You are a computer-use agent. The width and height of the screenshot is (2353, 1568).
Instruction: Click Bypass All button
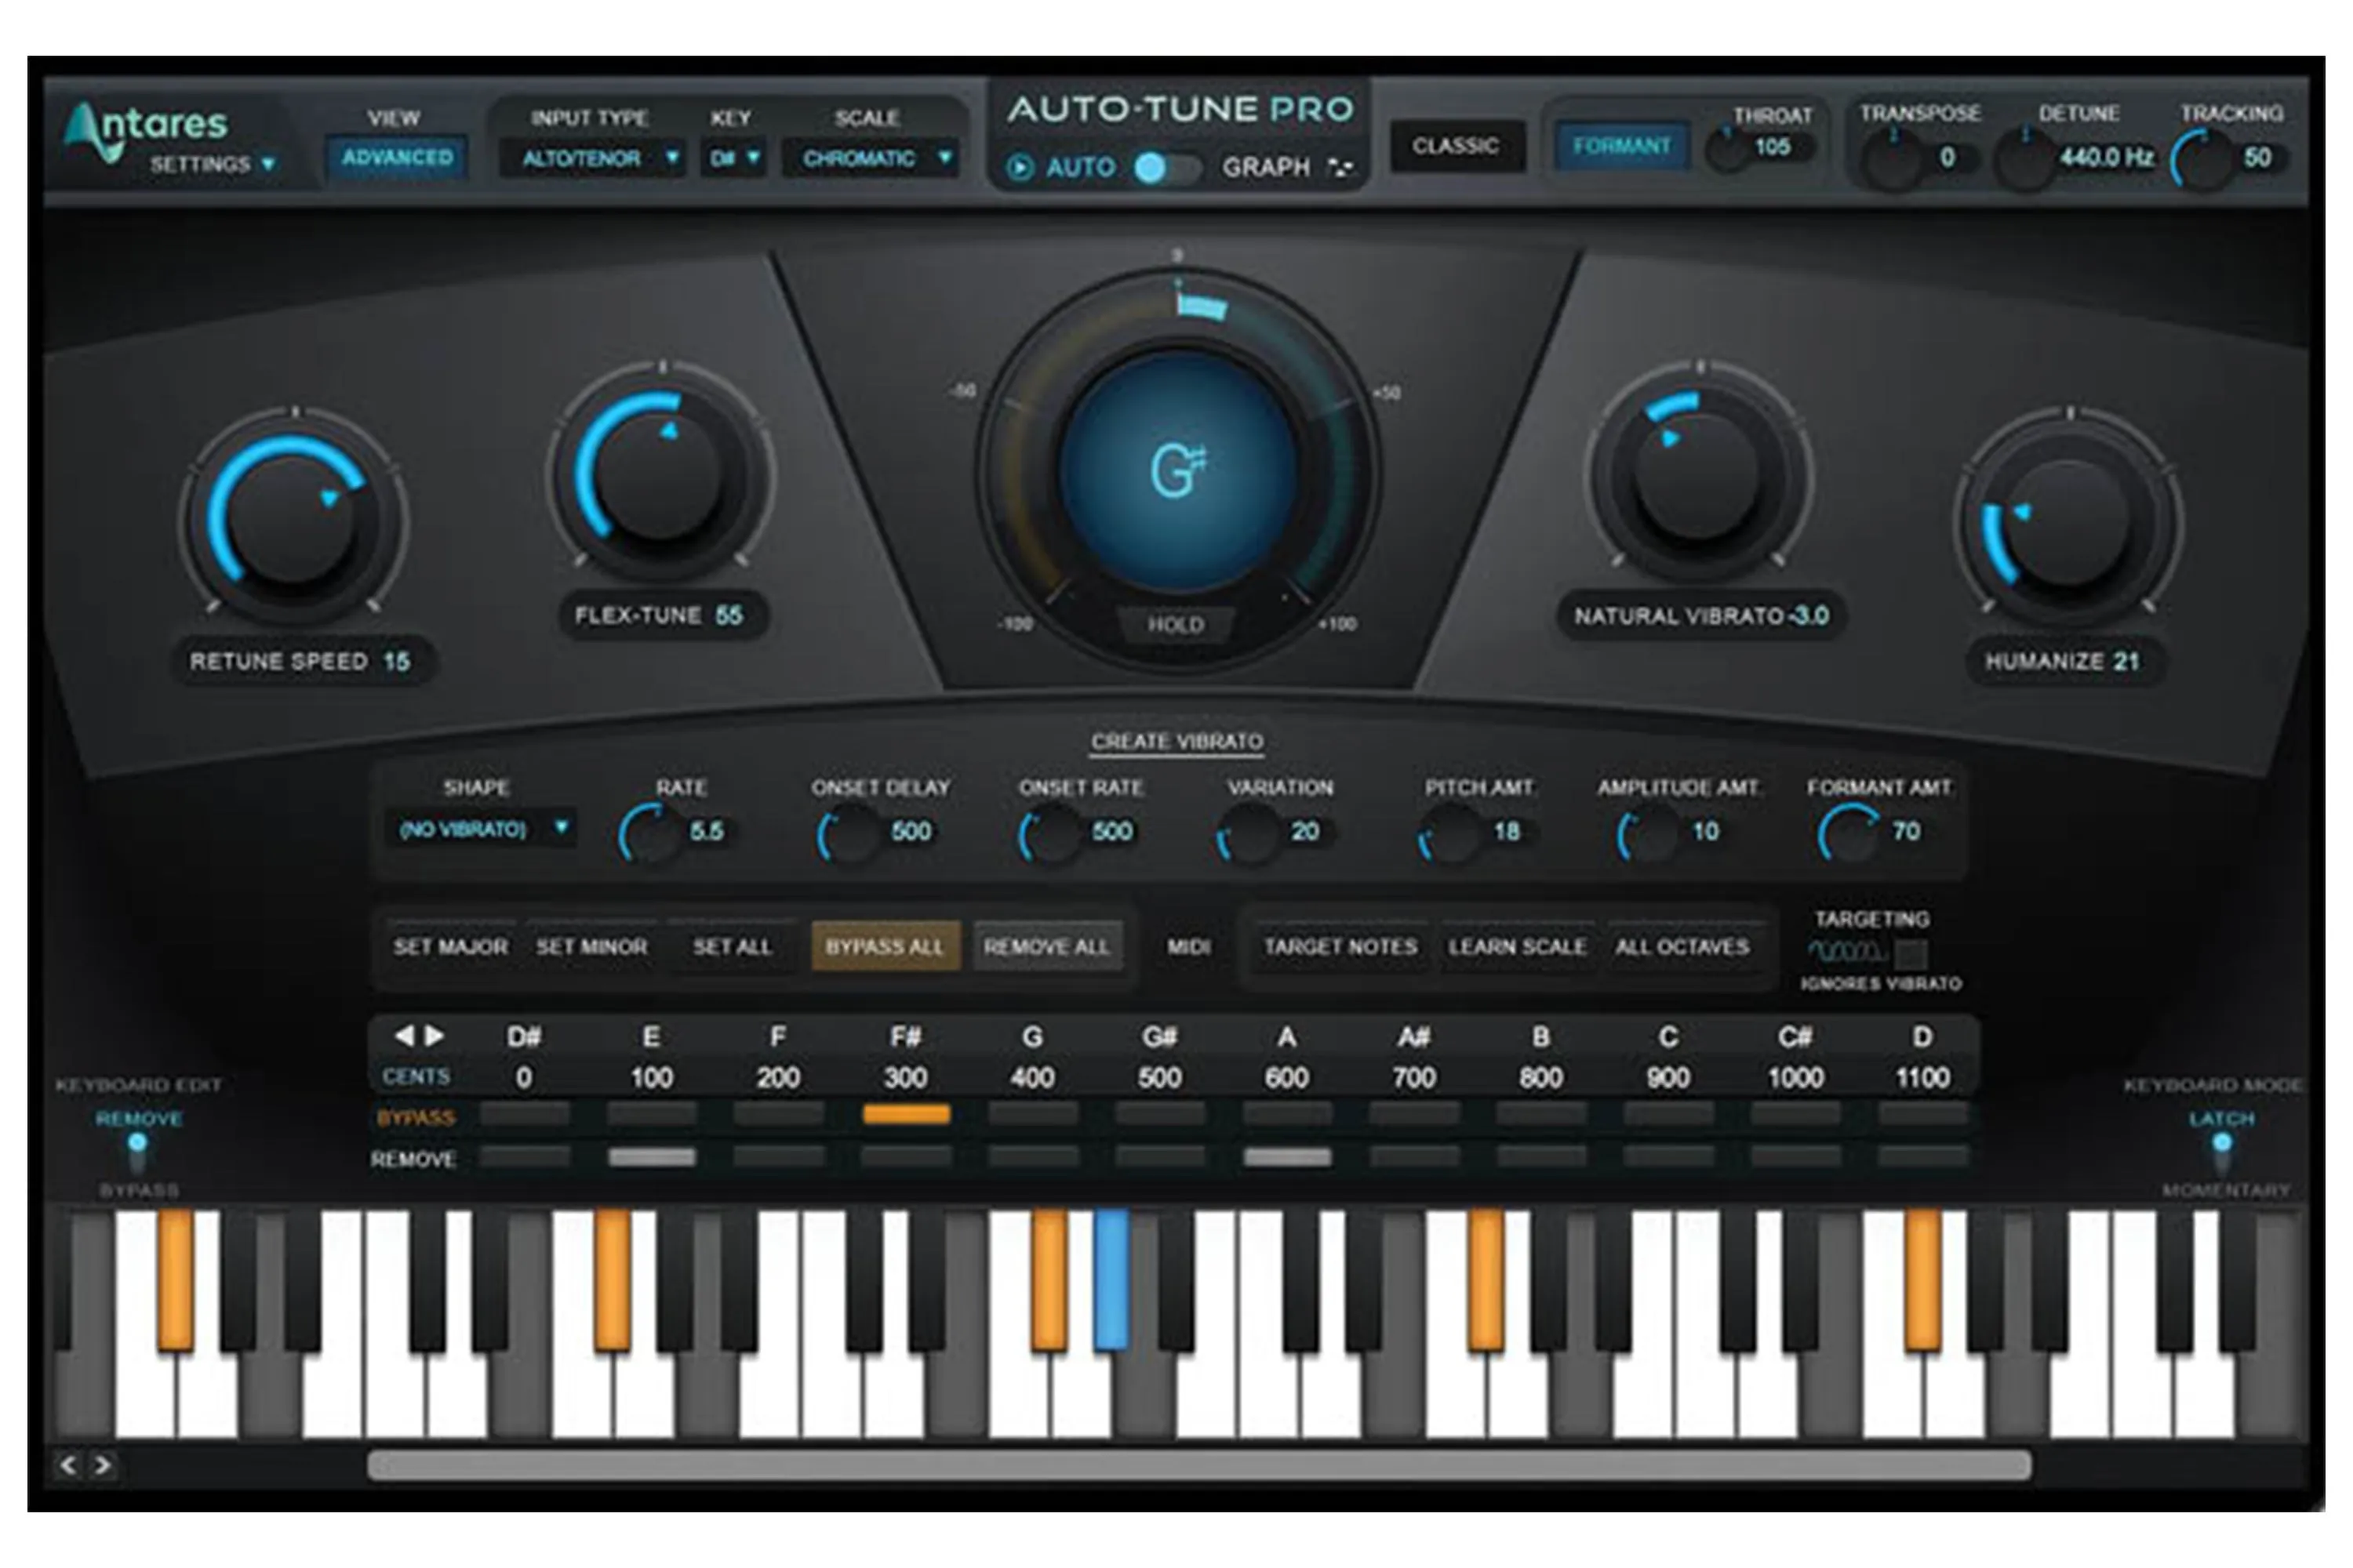point(885,946)
